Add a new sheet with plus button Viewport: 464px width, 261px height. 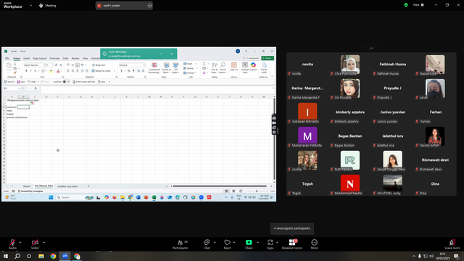pyautogui.click(x=88, y=186)
